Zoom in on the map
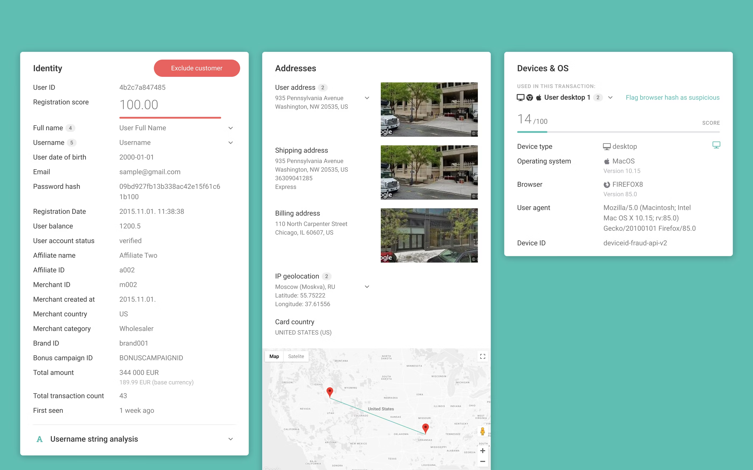This screenshot has width=753, height=470. 483,451
